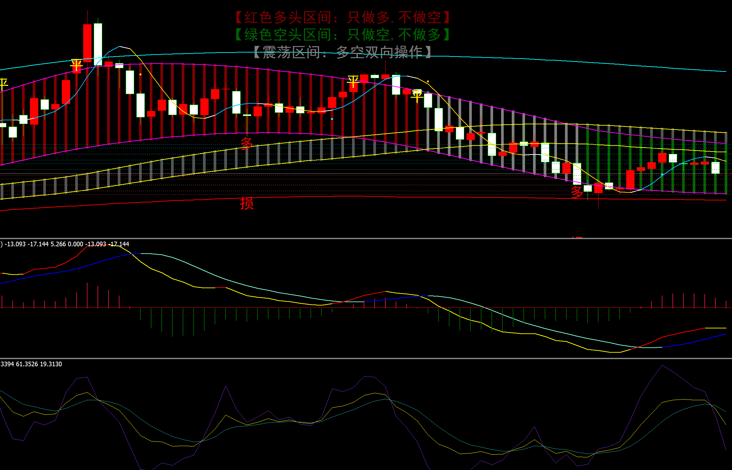Click the red 多 marker near lowest candles

click(577, 192)
